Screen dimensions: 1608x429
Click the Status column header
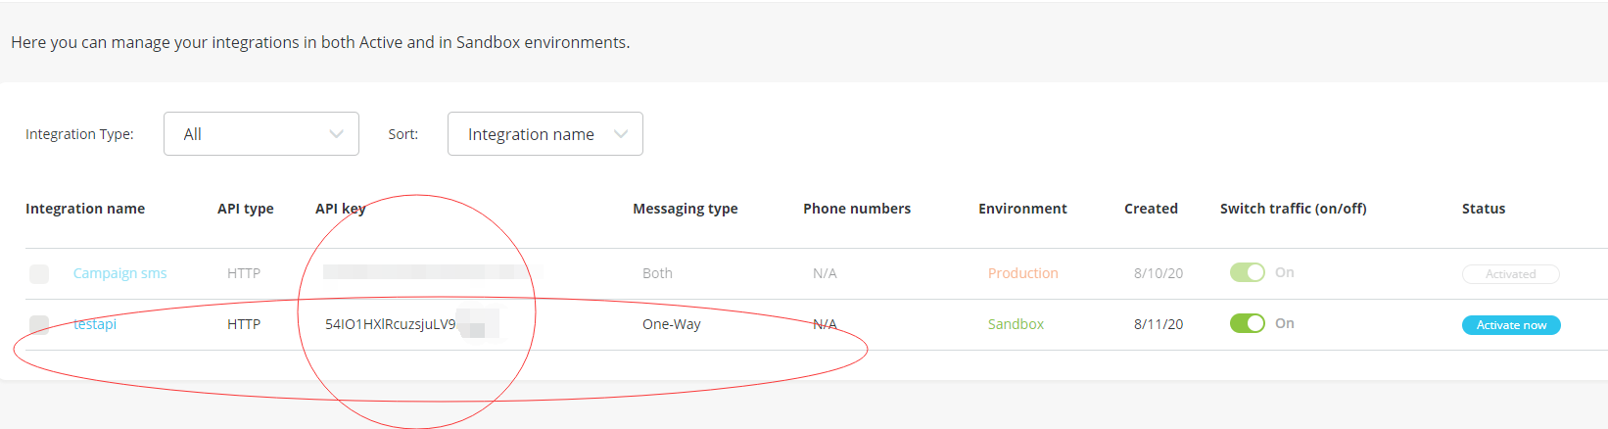(1483, 209)
